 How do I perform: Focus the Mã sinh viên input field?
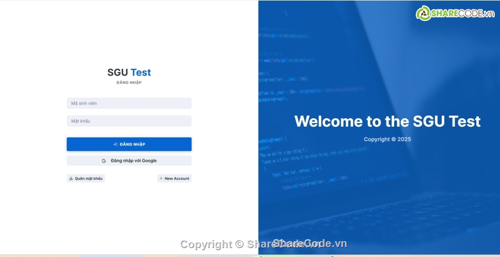pos(129,104)
